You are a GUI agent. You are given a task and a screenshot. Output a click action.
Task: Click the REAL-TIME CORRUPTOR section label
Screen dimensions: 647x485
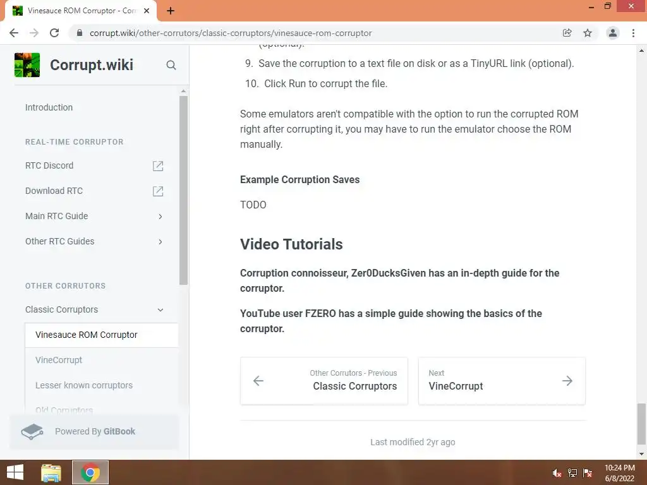(x=75, y=142)
